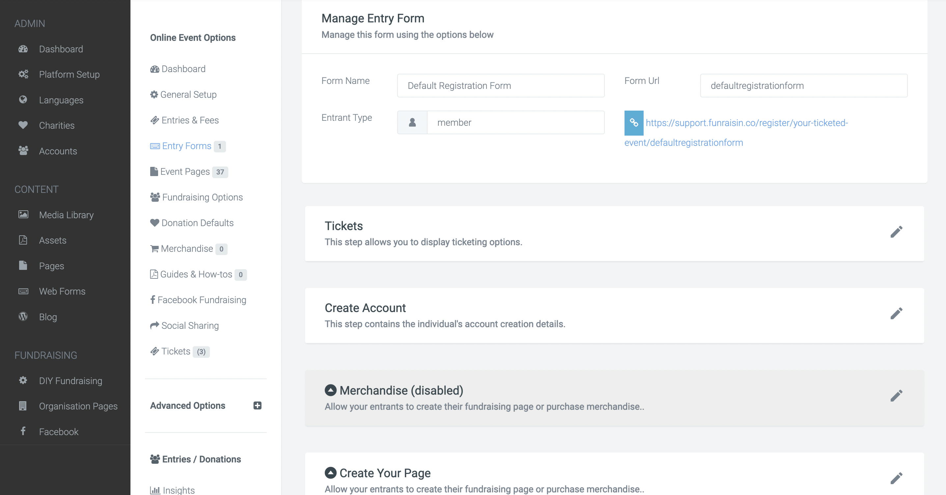
Task: Edit the Merchandise (disabled) step pencil icon
Action: 896,396
